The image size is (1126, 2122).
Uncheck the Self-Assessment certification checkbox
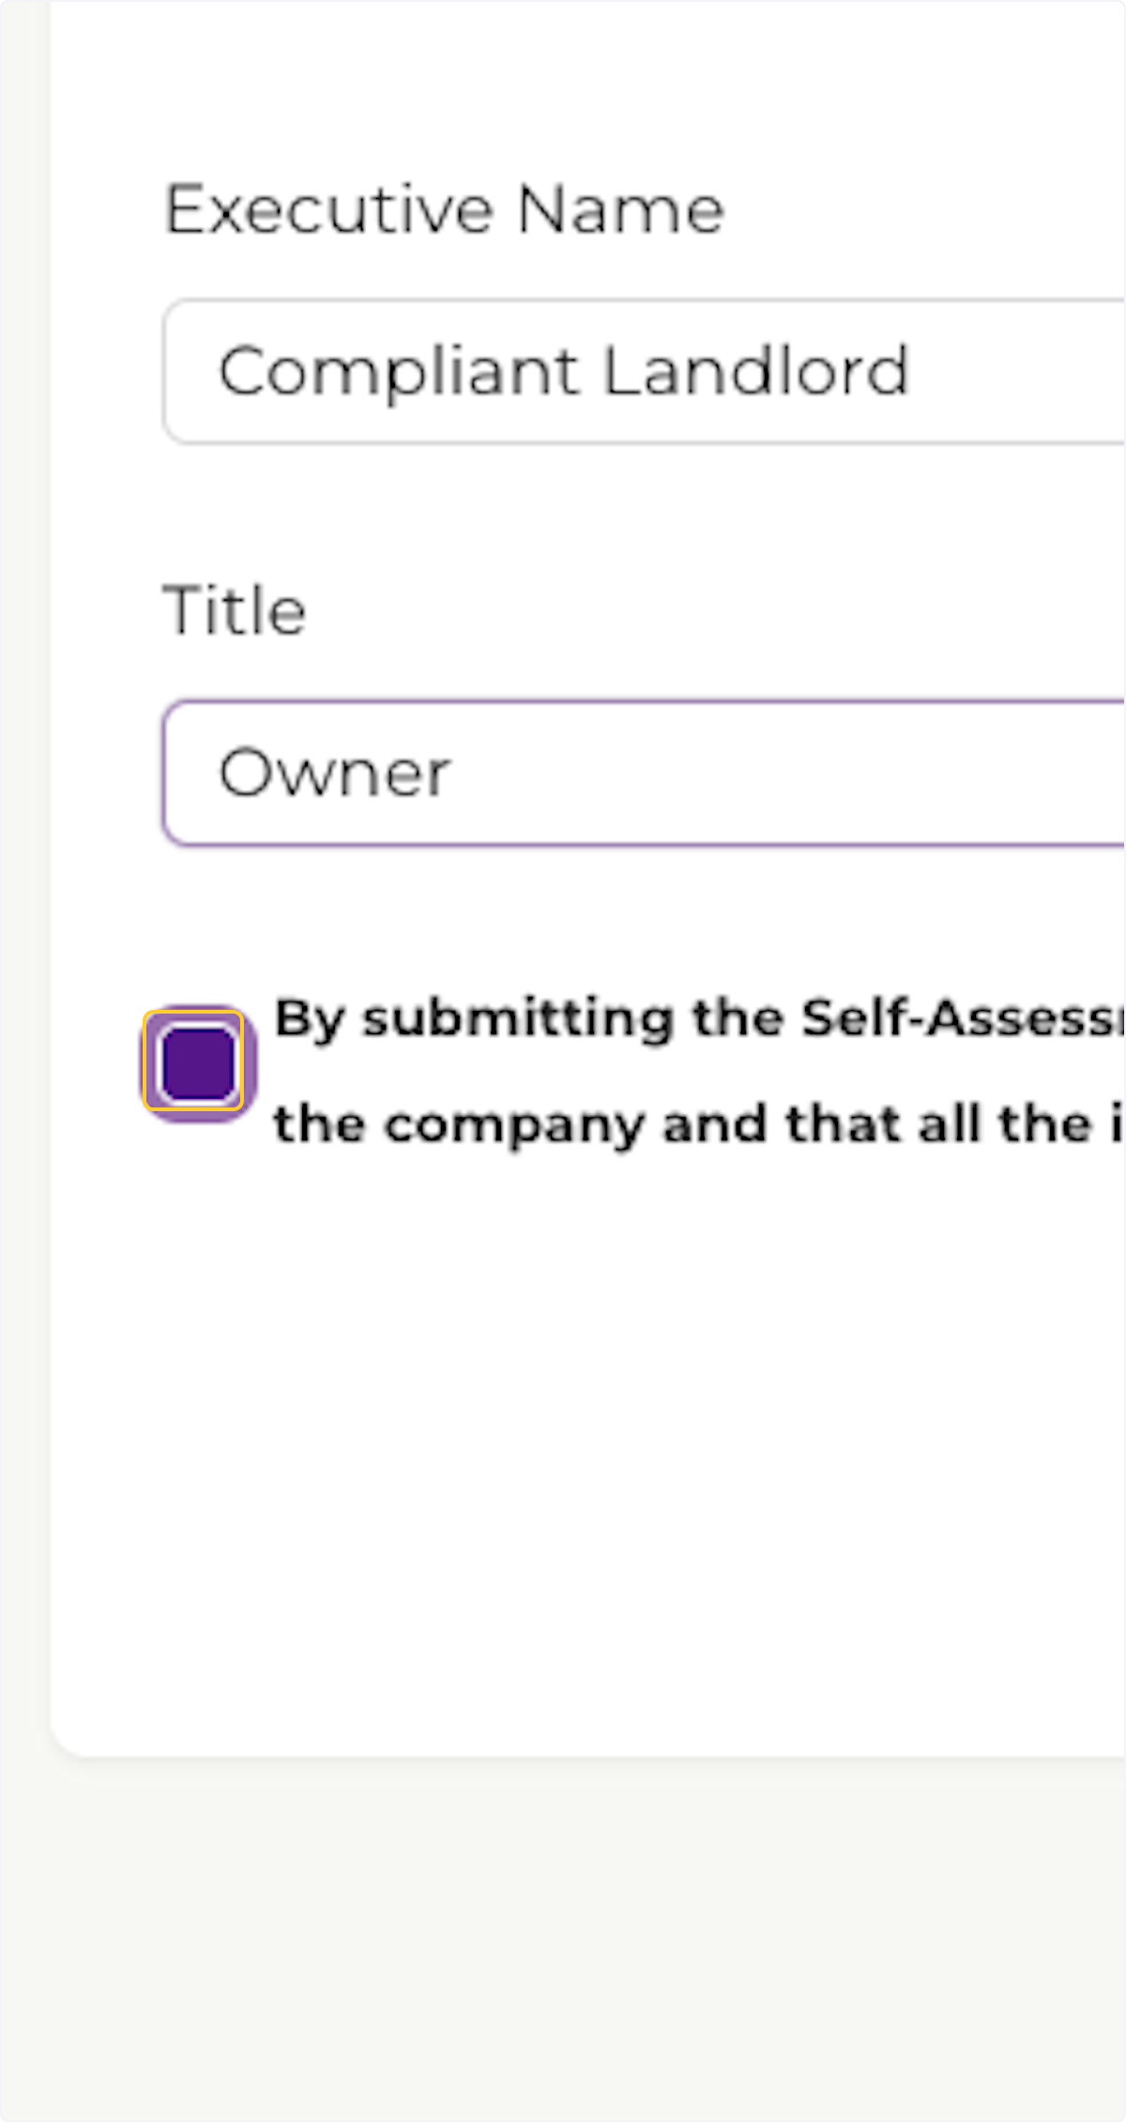(x=196, y=1063)
